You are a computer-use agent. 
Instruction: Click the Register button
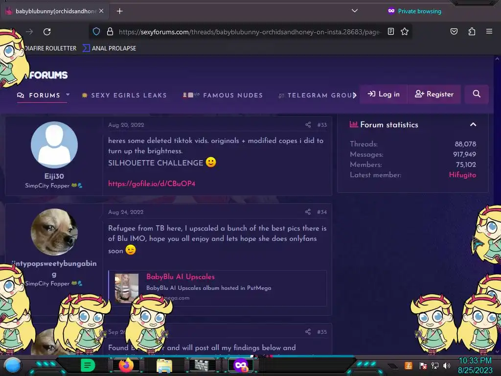[x=434, y=94]
